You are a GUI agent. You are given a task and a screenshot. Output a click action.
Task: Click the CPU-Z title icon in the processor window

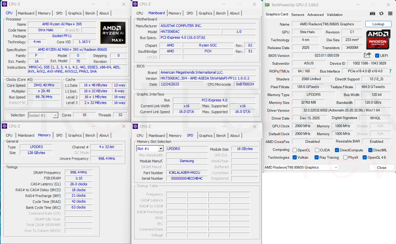[x=4, y=4]
